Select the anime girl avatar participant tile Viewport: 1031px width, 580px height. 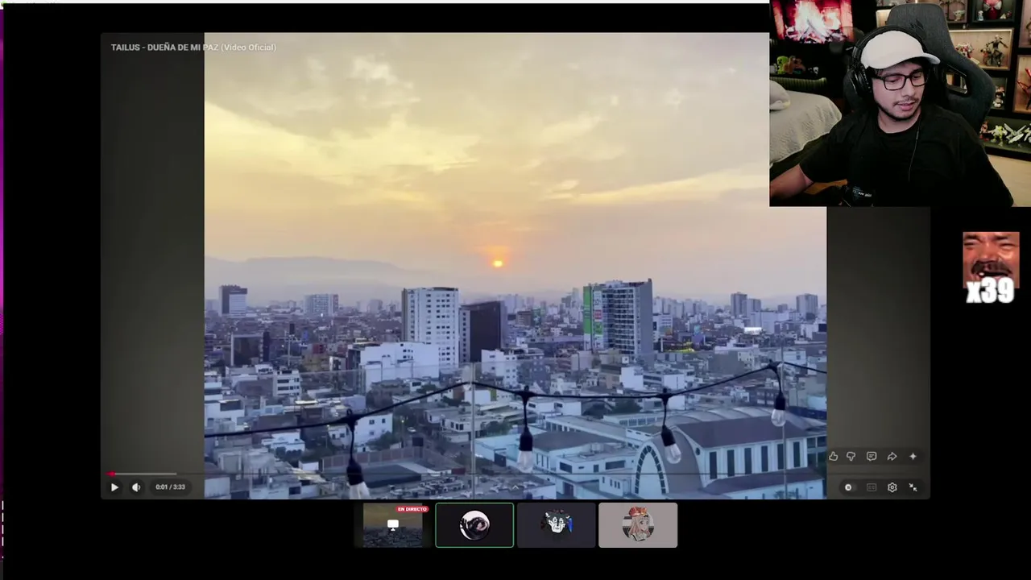click(x=638, y=525)
